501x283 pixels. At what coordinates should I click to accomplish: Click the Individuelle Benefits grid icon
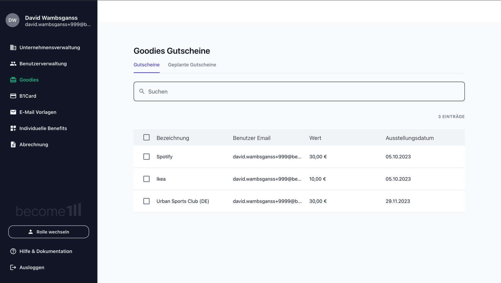(x=13, y=128)
